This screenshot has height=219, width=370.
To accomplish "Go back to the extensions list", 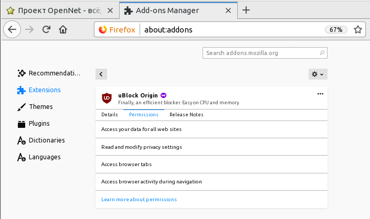I will (x=102, y=74).
